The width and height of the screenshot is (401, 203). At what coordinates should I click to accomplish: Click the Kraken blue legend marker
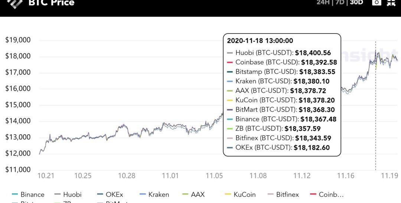[x=143, y=194]
